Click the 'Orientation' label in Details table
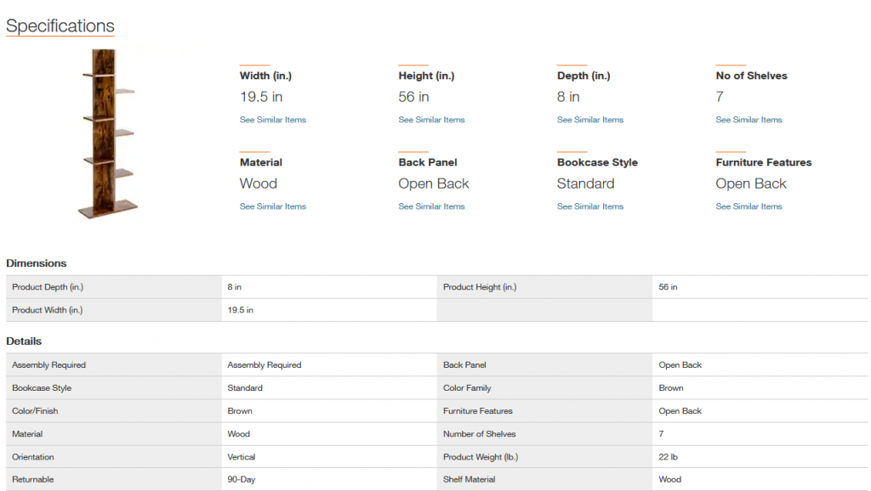The height and width of the screenshot is (491, 871). pos(33,457)
